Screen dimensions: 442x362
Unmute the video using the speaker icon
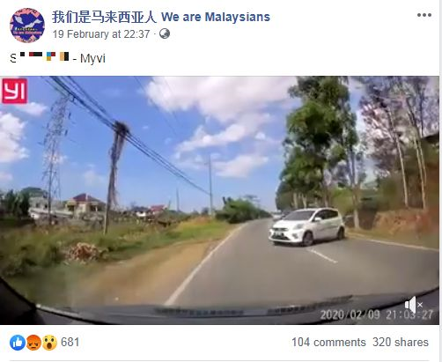tap(414, 305)
